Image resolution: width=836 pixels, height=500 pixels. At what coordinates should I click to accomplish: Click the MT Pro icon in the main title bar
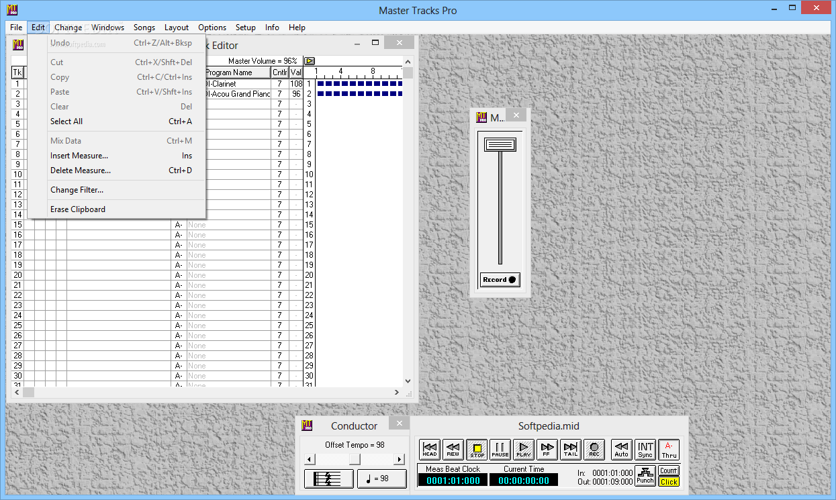pyautogui.click(x=12, y=9)
